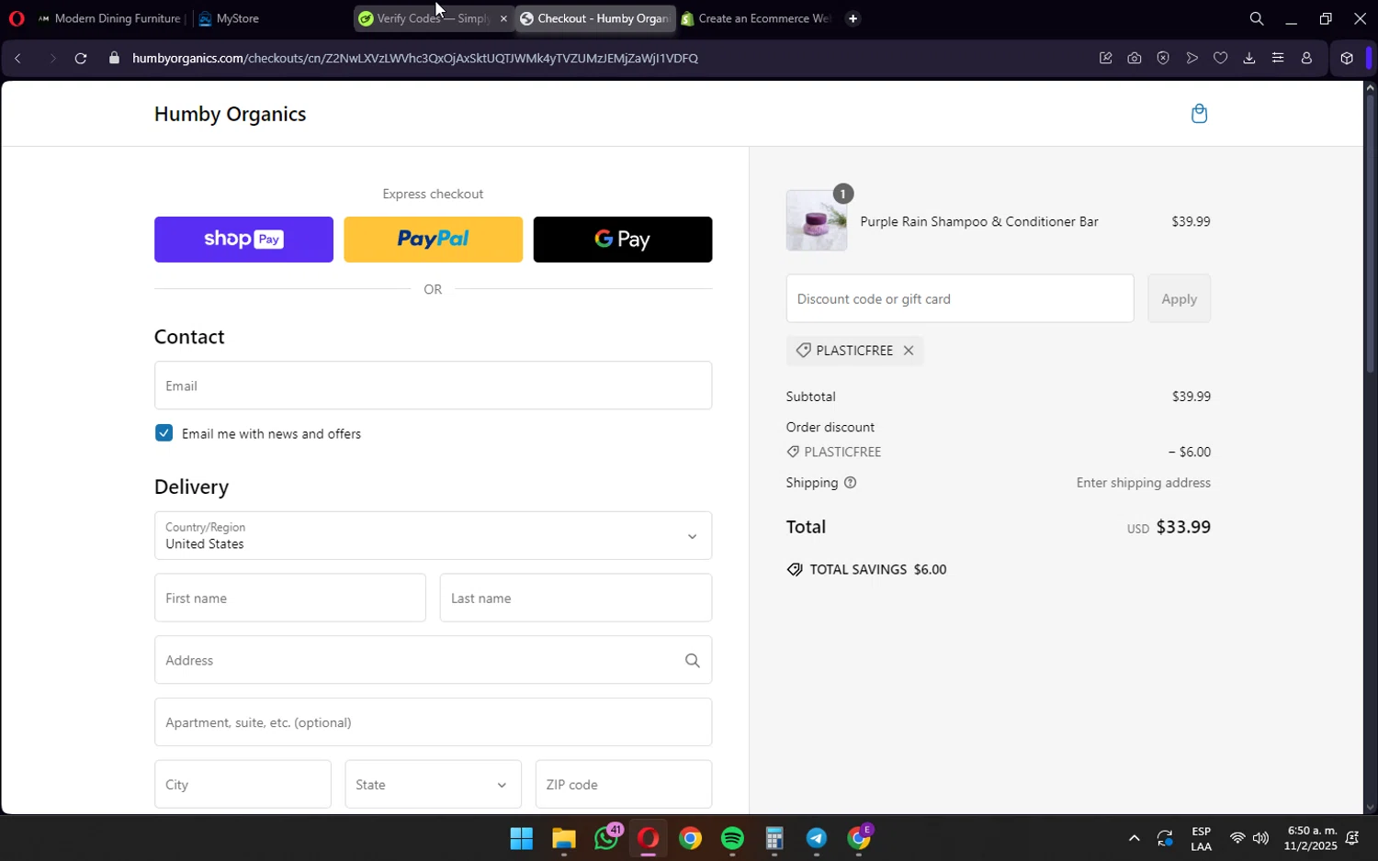Pay with Shop Pay express button
Screen dimensions: 1378x861
tap(243, 240)
